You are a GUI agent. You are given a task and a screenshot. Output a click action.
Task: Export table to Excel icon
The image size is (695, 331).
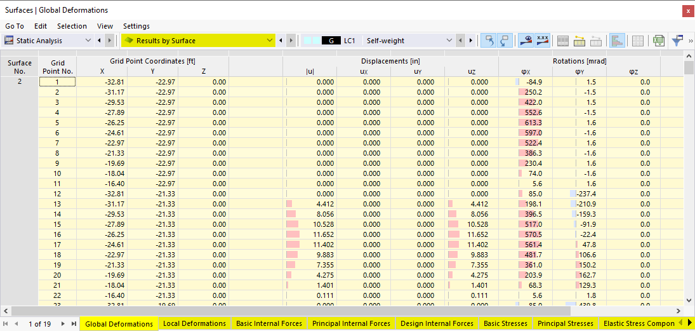tap(658, 41)
